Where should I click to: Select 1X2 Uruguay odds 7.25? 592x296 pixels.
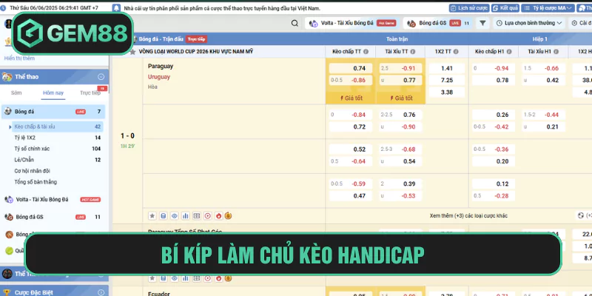pos(447,80)
